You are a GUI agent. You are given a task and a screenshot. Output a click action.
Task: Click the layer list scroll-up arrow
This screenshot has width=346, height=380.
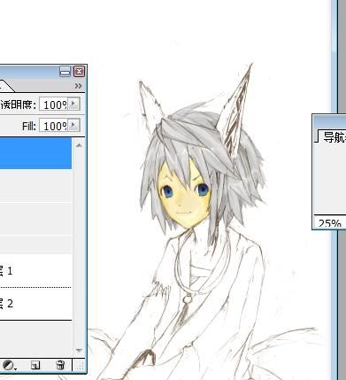79,145
